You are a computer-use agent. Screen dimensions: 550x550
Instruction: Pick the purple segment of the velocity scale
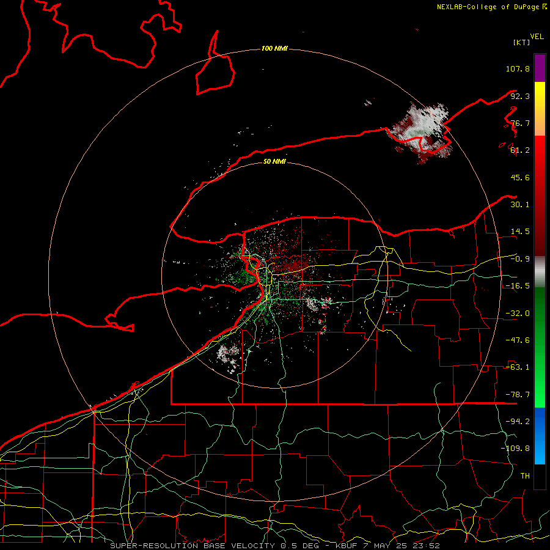[x=540, y=68]
